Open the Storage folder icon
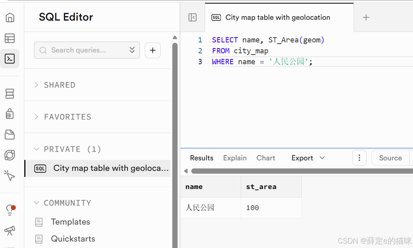 point(10,135)
